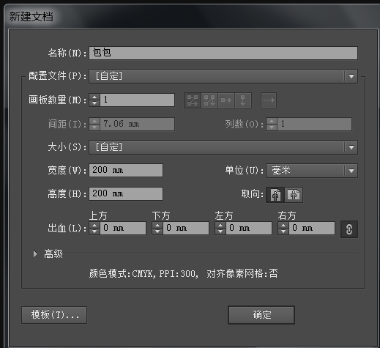380x348 pixels.
Task: Select grid by column artboard layout icon
Action: point(209,100)
